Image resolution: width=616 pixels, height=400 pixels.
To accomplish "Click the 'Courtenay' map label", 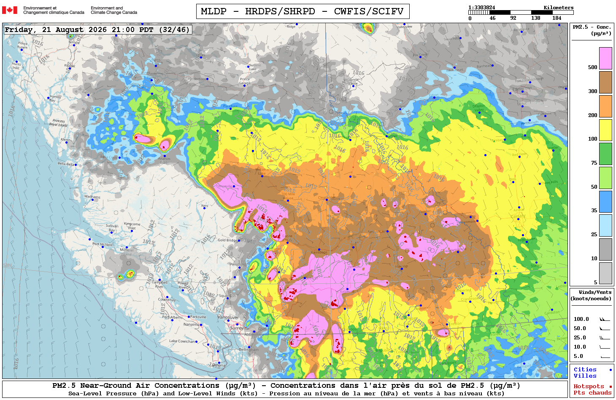I will pos(167,300).
